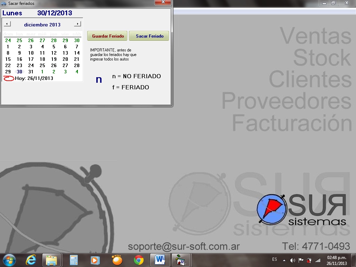The width and height of the screenshot is (356, 267).
Task: Click the 'f = FERIADO' legend text
Action: click(131, 87)
